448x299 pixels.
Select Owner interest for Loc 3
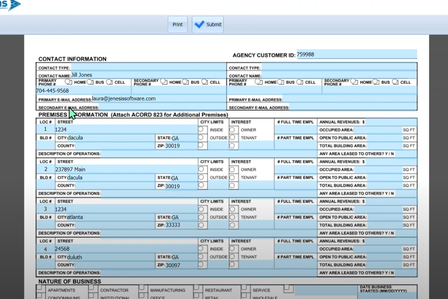pos(232,210)
